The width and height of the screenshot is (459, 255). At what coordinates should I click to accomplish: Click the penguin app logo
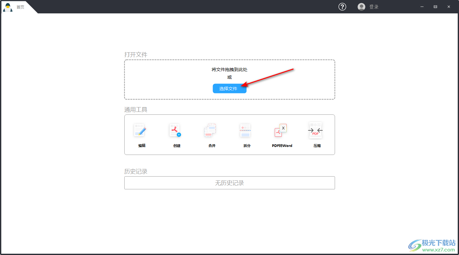pos(8,7)
